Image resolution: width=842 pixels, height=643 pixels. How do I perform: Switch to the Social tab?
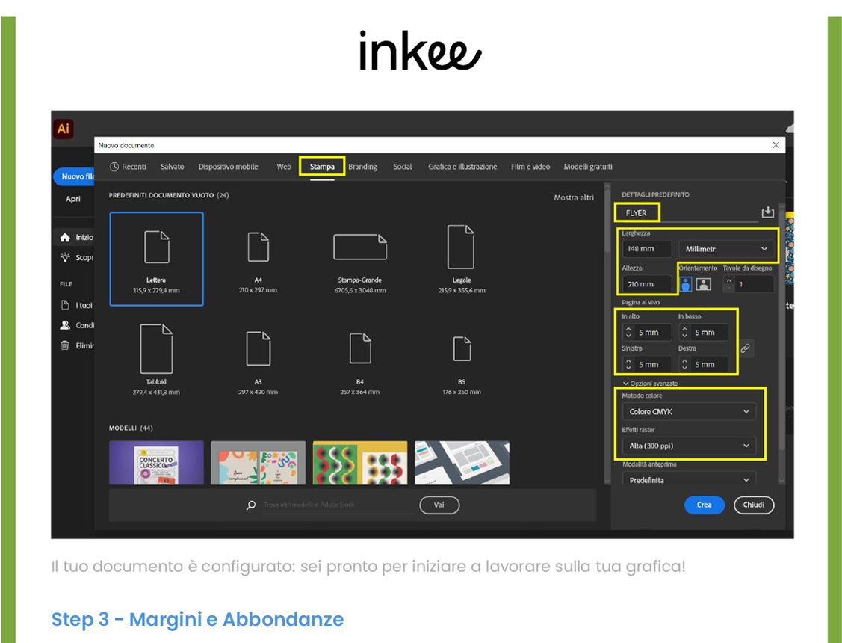point(402,167)
